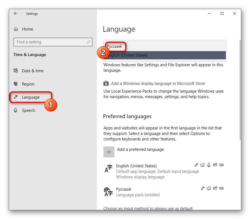The image size is (250, 219).
Task: Open Add a Windows display language link
Action: [158, 84]
